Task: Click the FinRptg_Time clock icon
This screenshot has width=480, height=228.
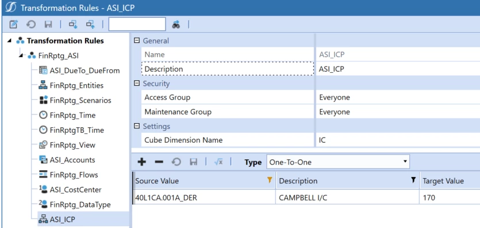Action: coord(43,115)
